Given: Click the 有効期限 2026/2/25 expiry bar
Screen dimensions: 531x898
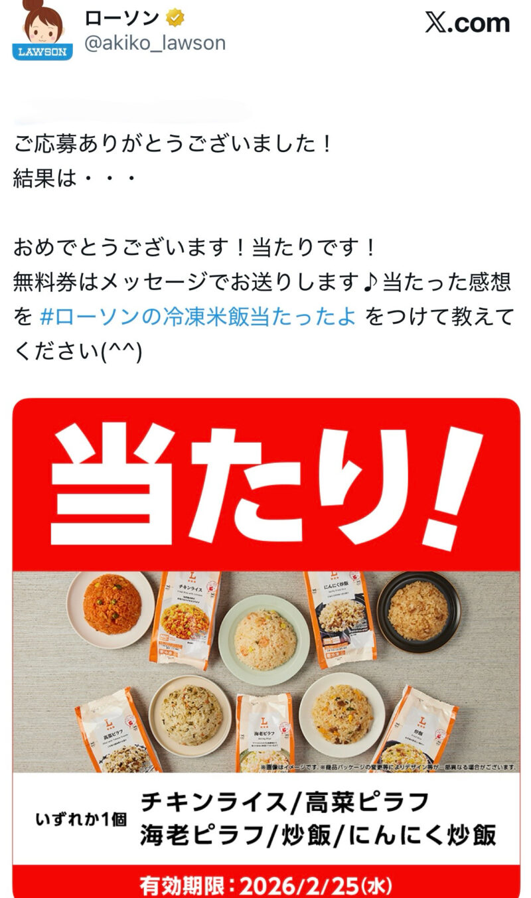Looking at the screenshot, I should tap(266, 884).
